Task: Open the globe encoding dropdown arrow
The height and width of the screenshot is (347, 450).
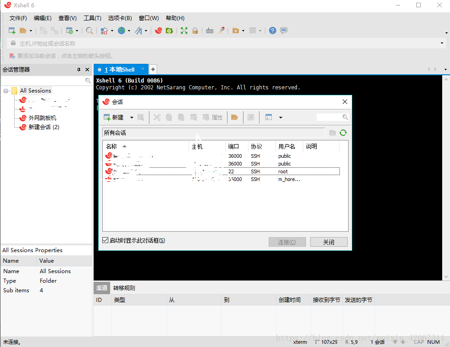Action: [129, 31]
